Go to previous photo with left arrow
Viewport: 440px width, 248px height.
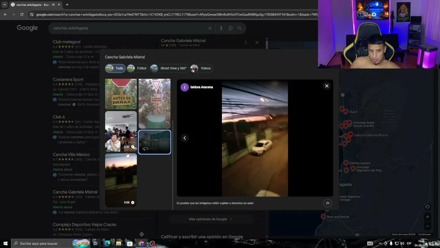click(185, 138)
